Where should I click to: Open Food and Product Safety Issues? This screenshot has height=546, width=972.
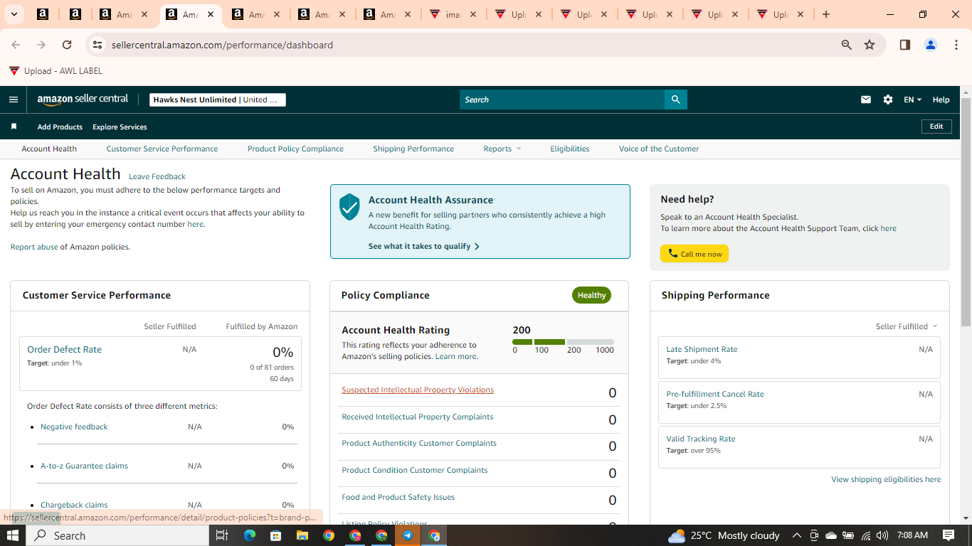tap(398, 497)
